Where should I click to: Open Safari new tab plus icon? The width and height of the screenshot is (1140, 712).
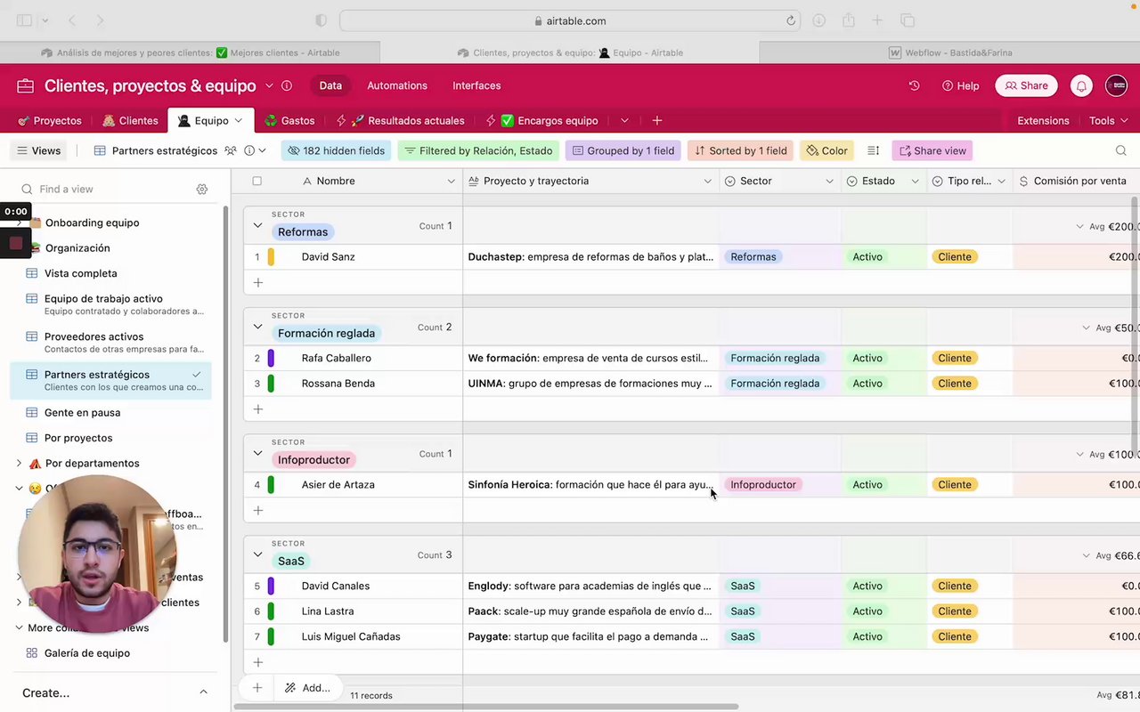[x=877, y=20]
